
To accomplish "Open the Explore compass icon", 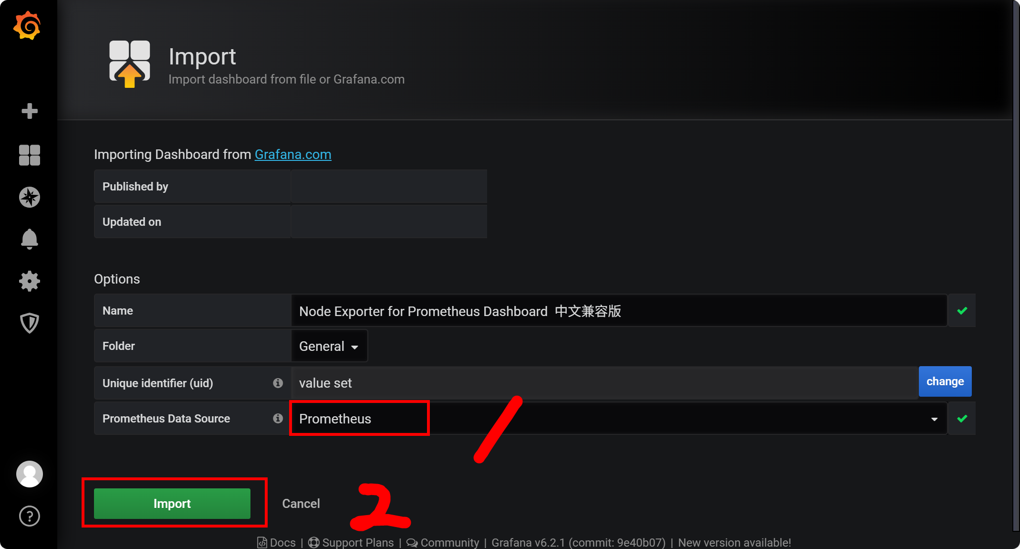I will point(30,197).
